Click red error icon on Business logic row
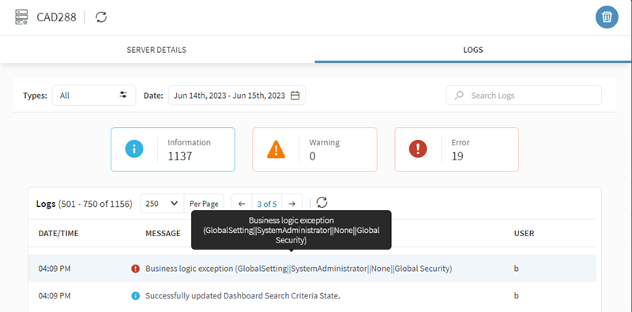This screenshot has width=632, height=312. pyautogui.click(x=135, y=269)
